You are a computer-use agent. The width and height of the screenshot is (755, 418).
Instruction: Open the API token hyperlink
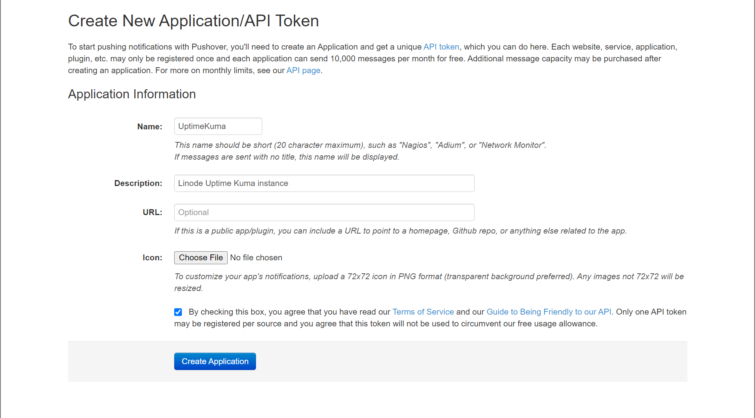pos(441,47)
